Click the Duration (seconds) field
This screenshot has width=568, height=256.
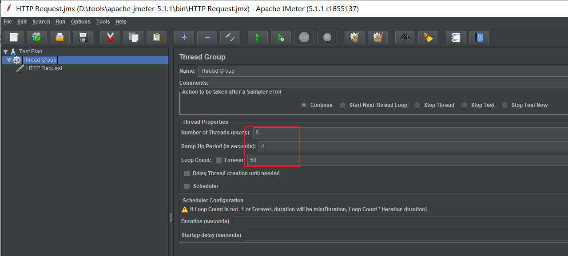coord(400,221)
